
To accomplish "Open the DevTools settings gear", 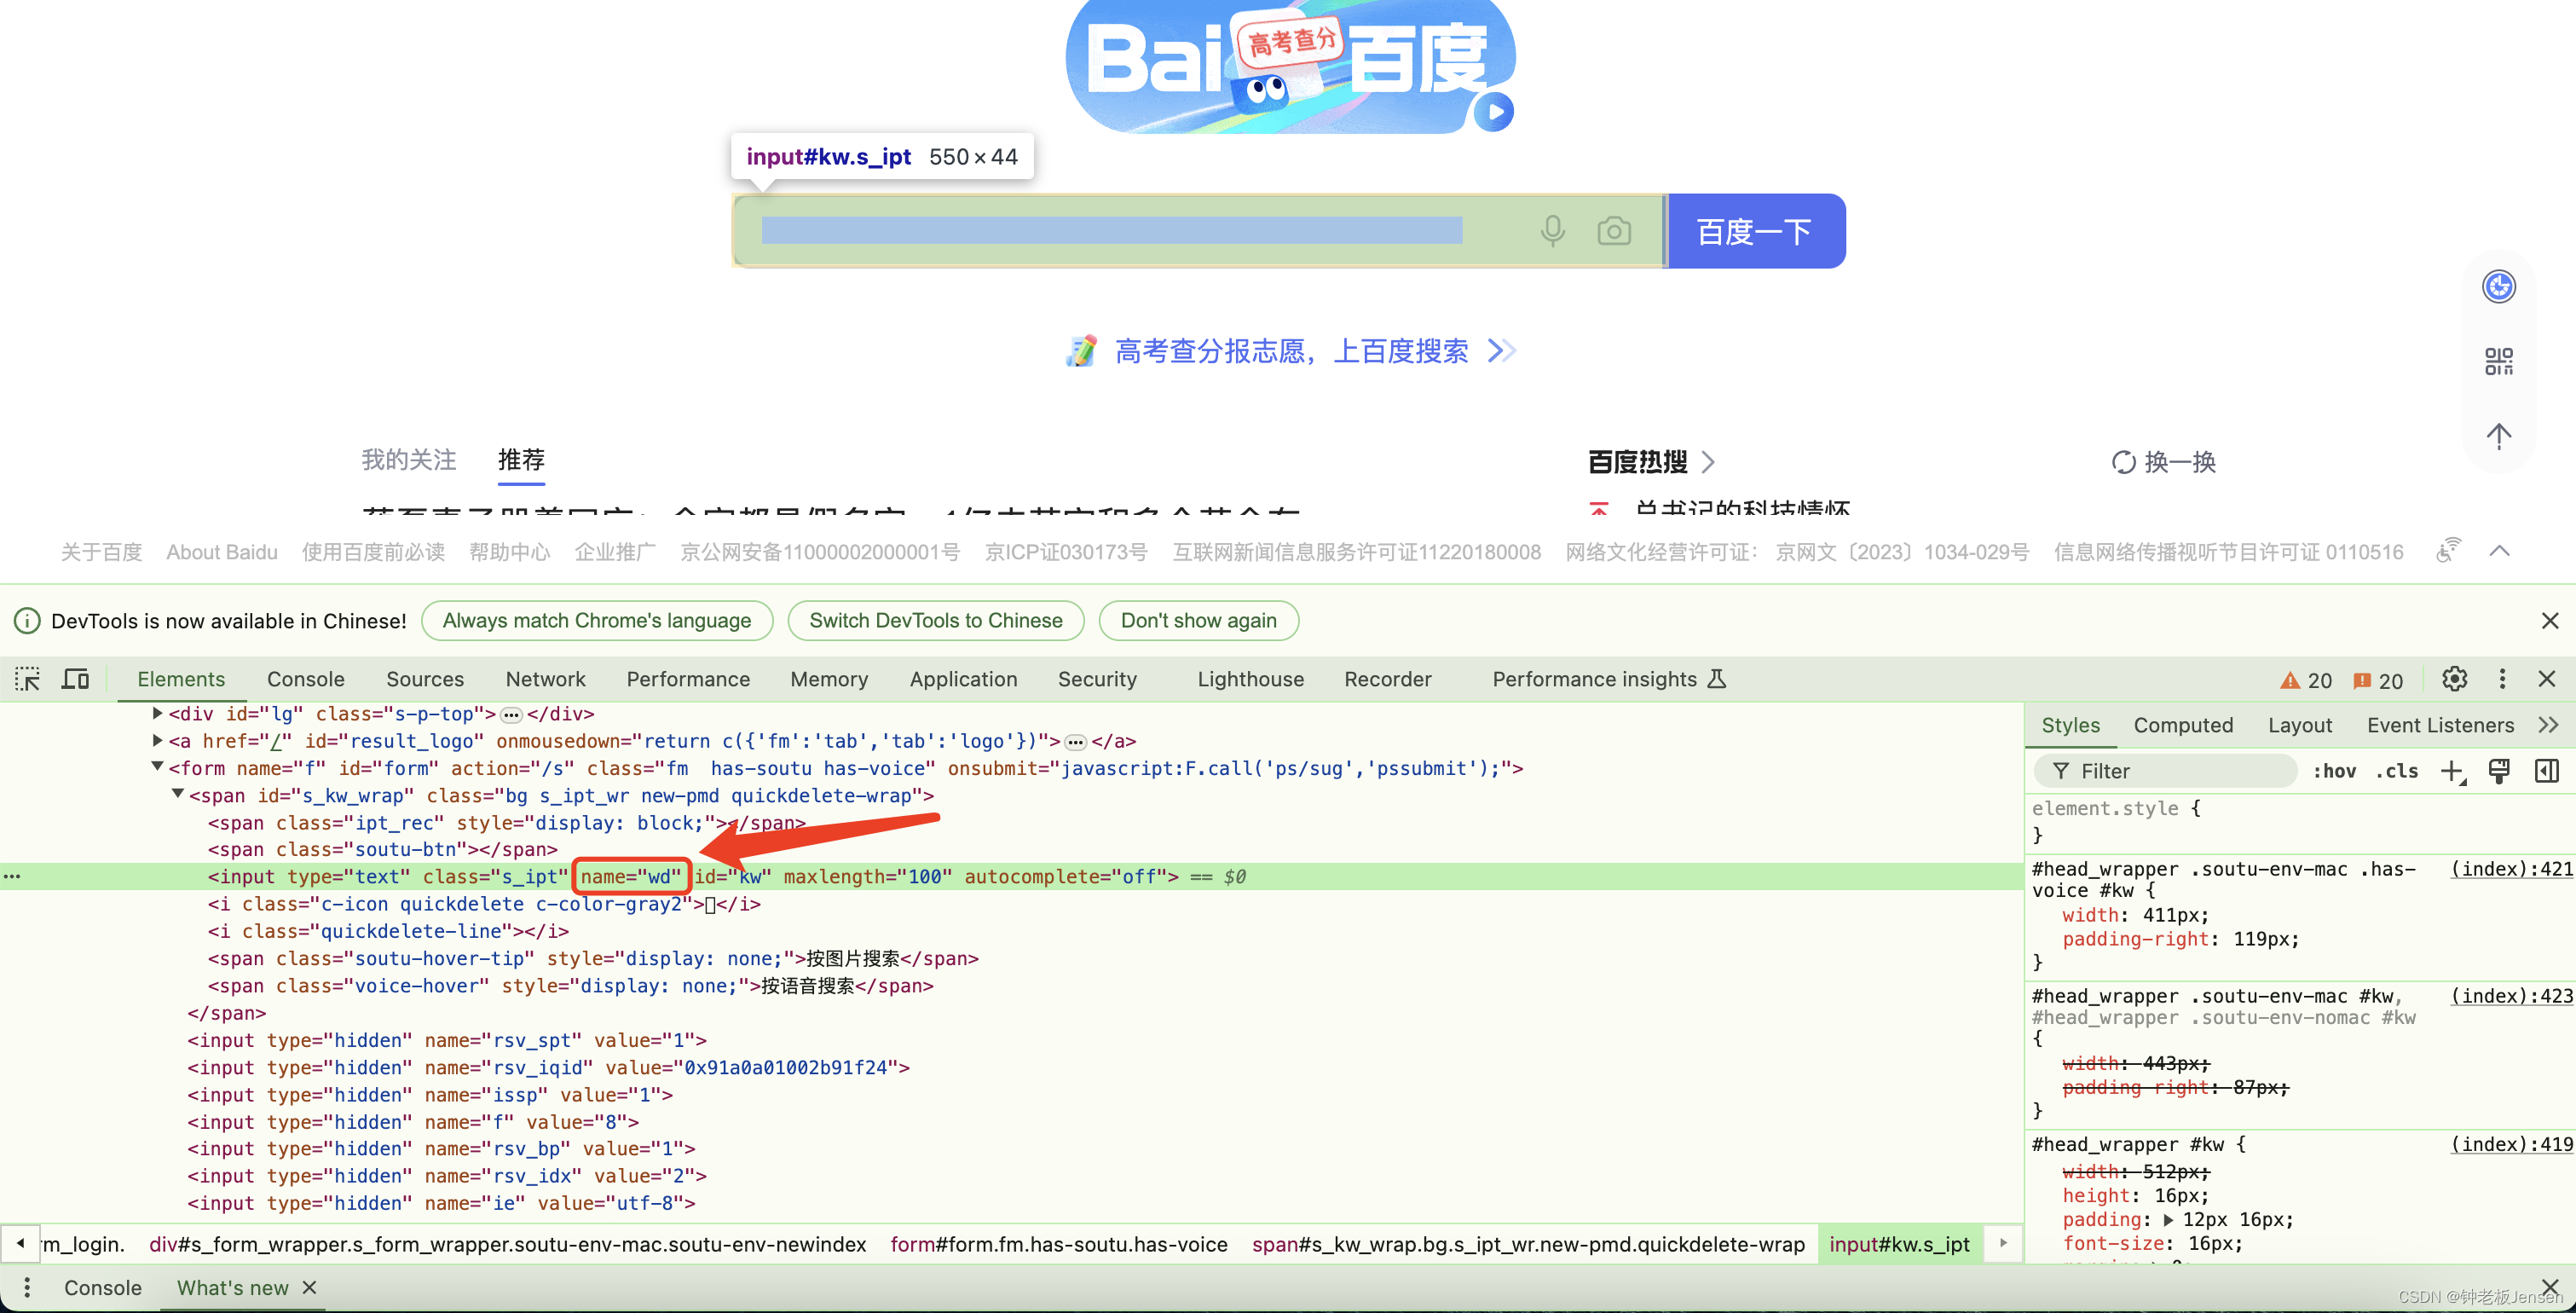I will [x=2455, y=679].
